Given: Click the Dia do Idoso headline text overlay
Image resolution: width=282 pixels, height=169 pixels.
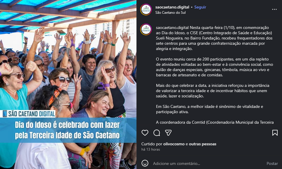Looking at the screenshot, I should tap(67, 130).
